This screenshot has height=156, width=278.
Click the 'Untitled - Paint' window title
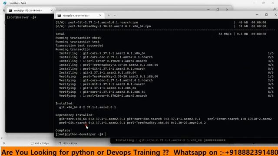[18, 3]
